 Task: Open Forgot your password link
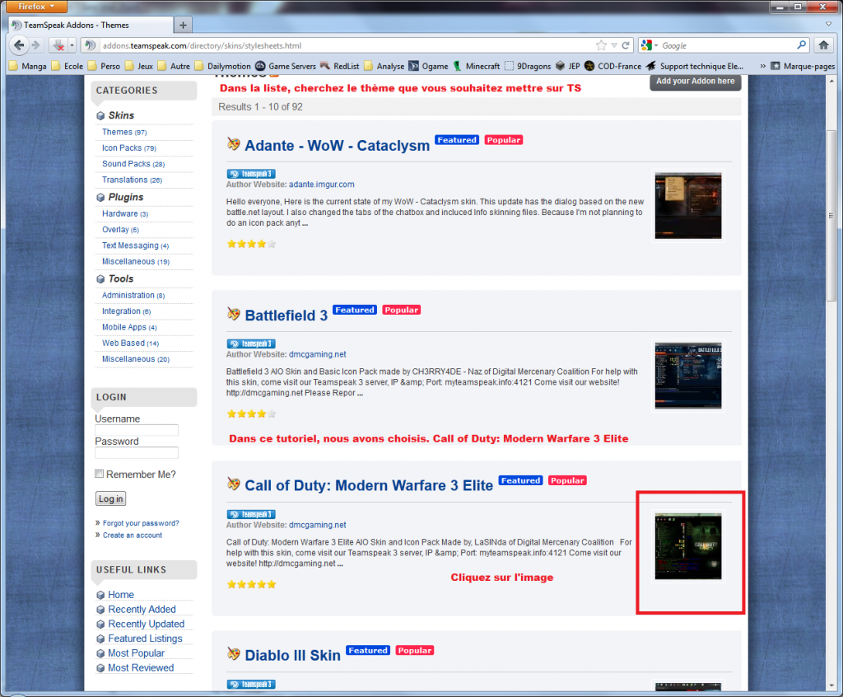point(141,523)
